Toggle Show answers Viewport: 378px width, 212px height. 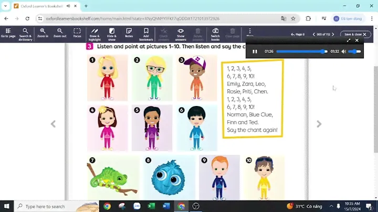click(181, 33)
